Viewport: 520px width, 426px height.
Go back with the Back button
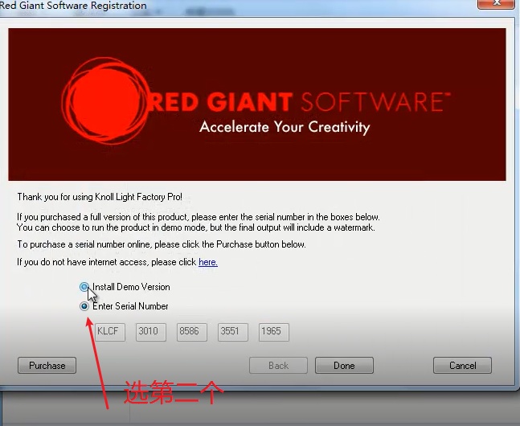tap(278, 365)
